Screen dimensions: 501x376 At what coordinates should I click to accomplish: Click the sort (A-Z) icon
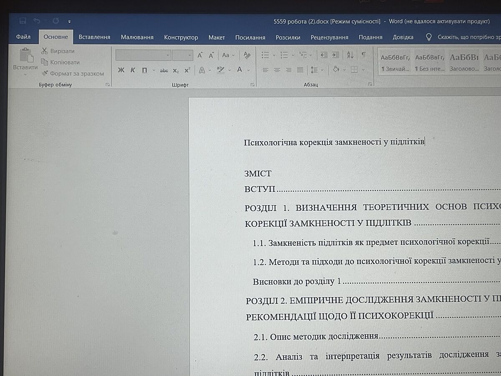coord(350,55)
